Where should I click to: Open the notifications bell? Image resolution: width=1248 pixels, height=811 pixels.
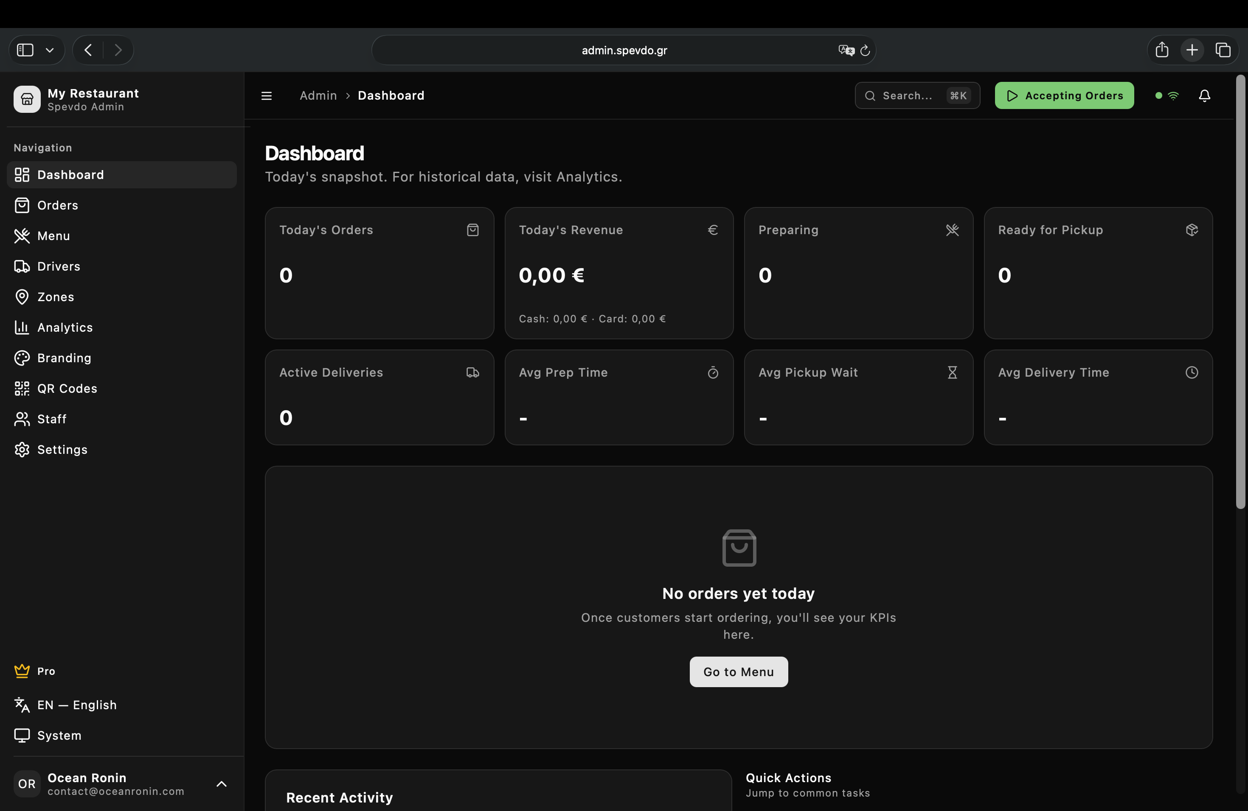[x=1204, y=95]
